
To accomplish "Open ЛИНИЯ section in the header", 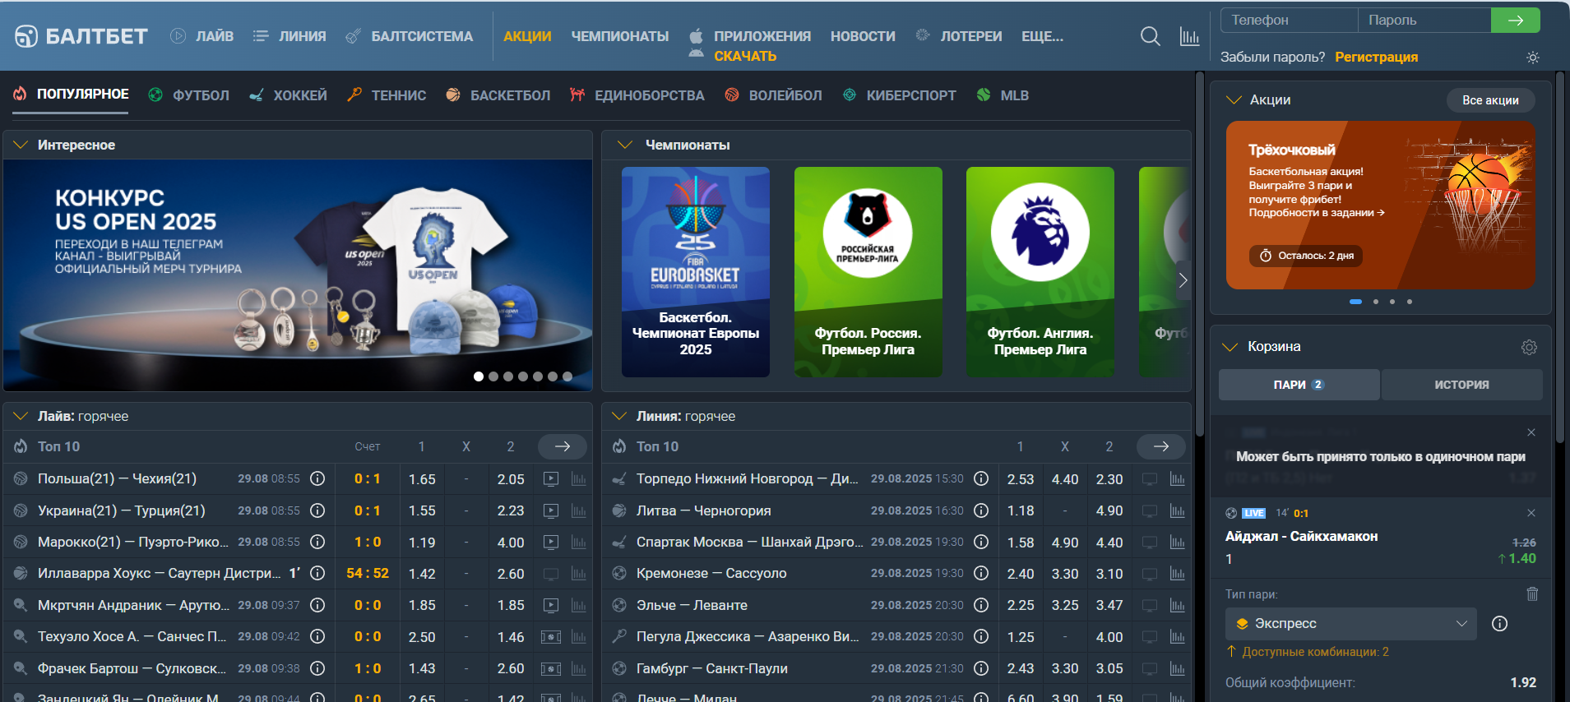I will click(289, 36).
